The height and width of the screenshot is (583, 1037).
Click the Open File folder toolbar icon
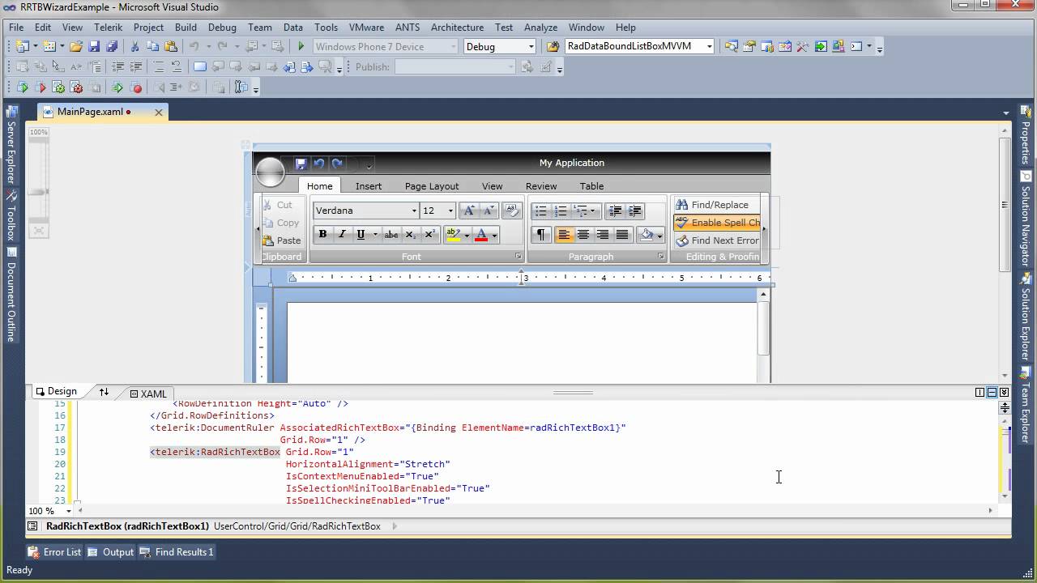(x=75, y=47)
